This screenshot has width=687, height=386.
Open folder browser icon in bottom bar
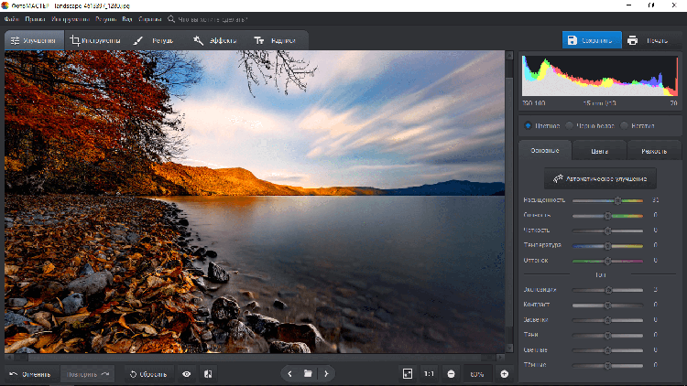click(309, 374)
